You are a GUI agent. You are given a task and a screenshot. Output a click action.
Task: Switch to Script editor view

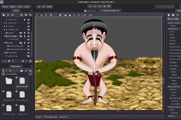[x=49, y=7]
